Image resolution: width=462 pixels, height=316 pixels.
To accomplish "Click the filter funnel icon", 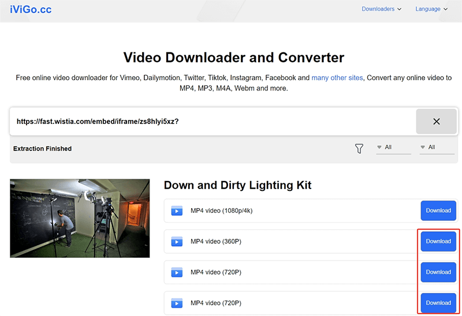I will 359,149.
